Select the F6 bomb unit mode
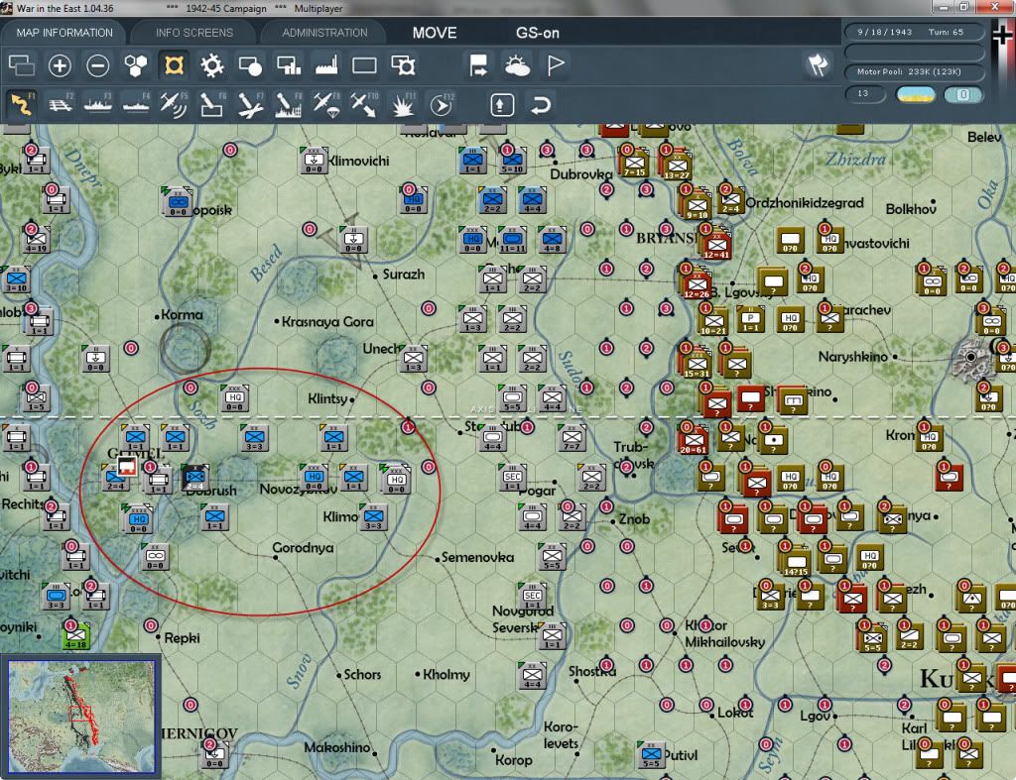 click(212, 104)
